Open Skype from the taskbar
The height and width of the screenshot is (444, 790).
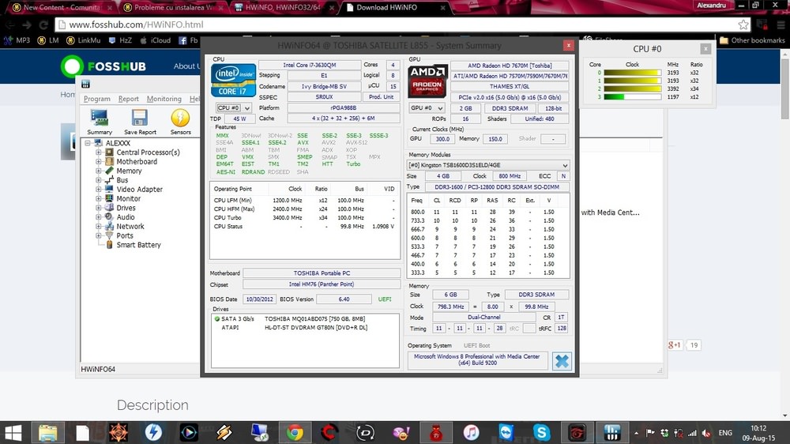point(541,432)
